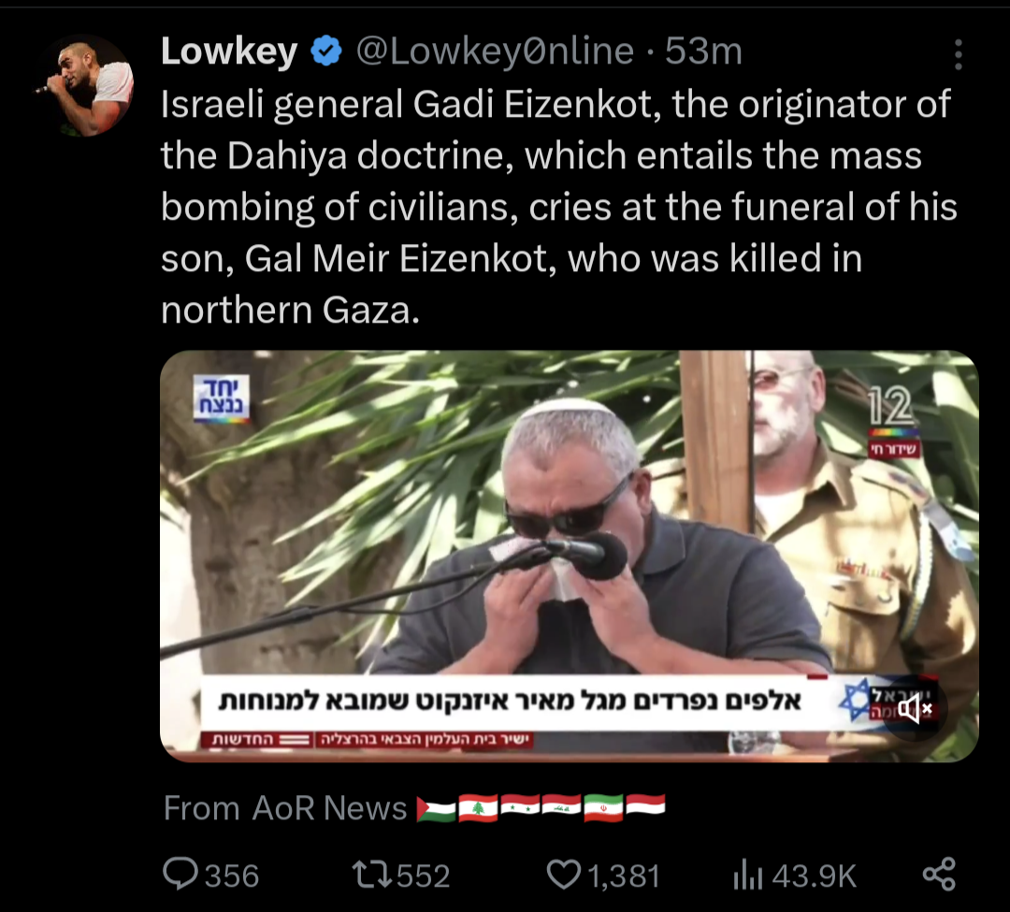
Task: Unmute the video with the speaker icon
Action: coord(915,709)
